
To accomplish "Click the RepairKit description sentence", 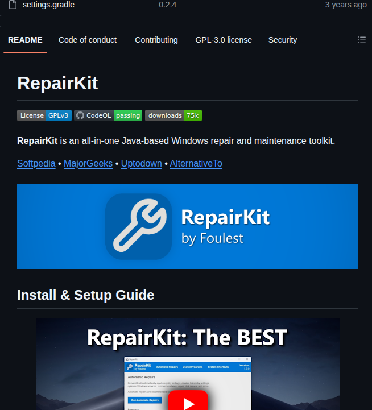I will click(x=176, y=141).
